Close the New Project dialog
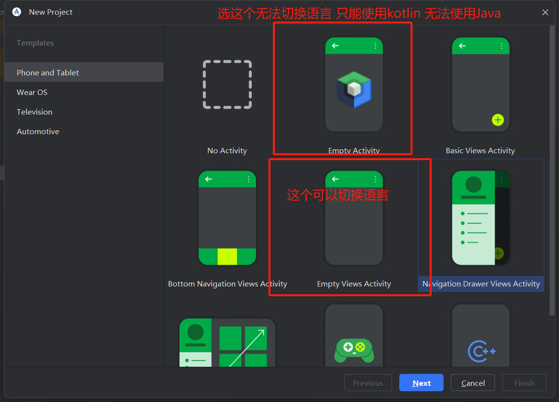The height and width of the screenshot is (402, 559). (x=545, y=12)
